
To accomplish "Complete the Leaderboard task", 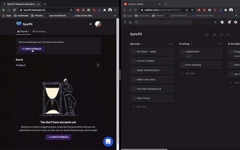I will point(183,52).
